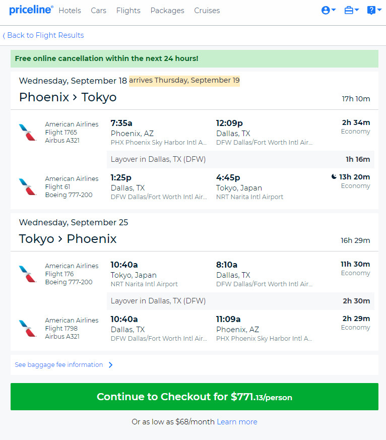Click the baggage fee chevron arrow
386x440 pixels.
pos(110,365)
